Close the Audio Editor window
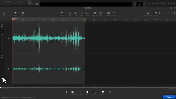The image size is (176, 99). (x=175, y=8)
